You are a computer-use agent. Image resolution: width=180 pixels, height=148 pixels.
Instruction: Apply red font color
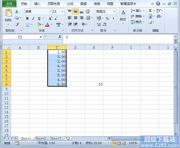(x=47, y=25)
